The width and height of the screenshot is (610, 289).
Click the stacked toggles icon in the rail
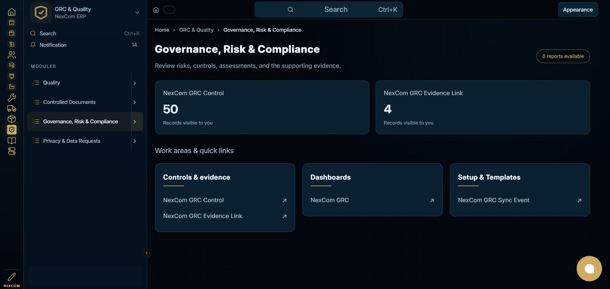tap(12, 151)
